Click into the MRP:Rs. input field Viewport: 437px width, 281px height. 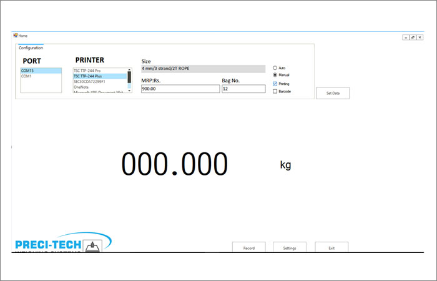(x=180, y=89)
